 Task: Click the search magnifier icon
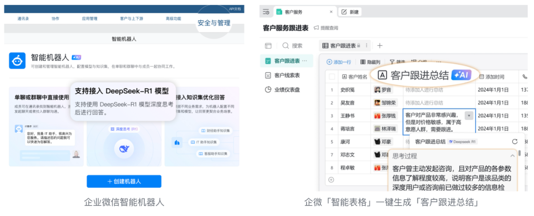(x=286, y=45)
